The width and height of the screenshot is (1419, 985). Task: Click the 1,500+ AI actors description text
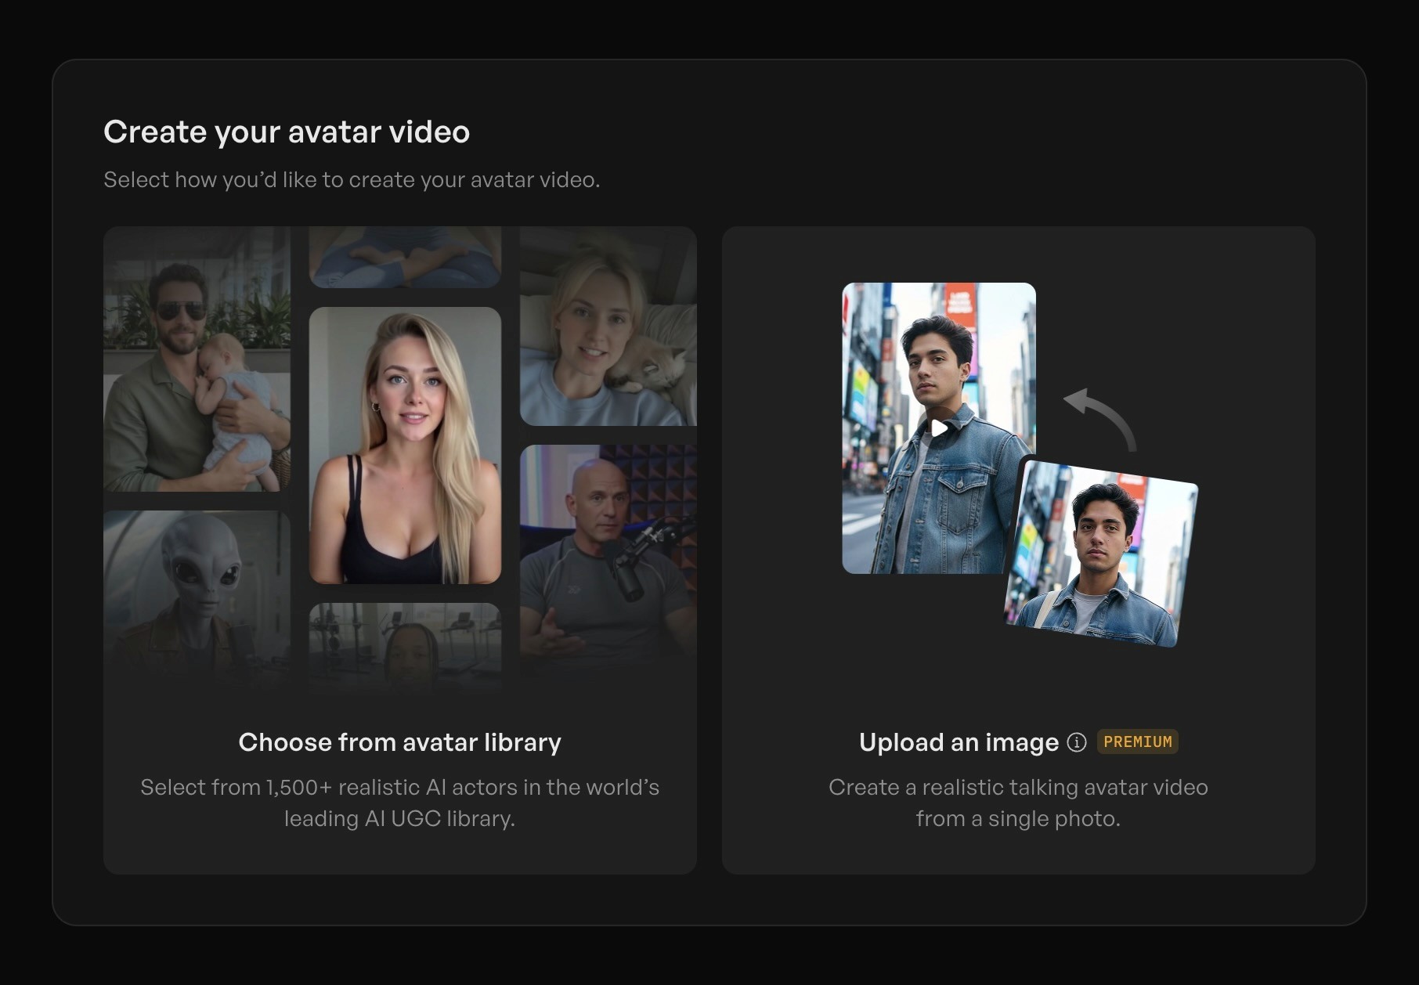click(x=400, y=803)
